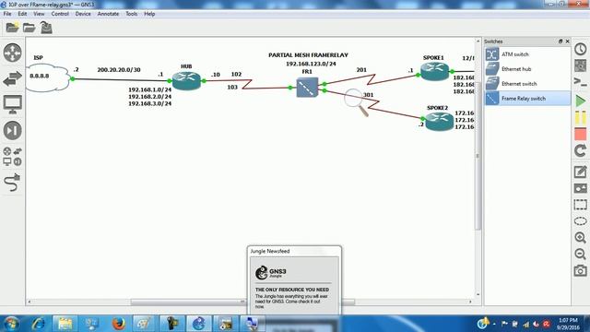Screen dimensions: 590x332
Task: Click the Zoom out magnifier icon
Action: tap(580, 255)
